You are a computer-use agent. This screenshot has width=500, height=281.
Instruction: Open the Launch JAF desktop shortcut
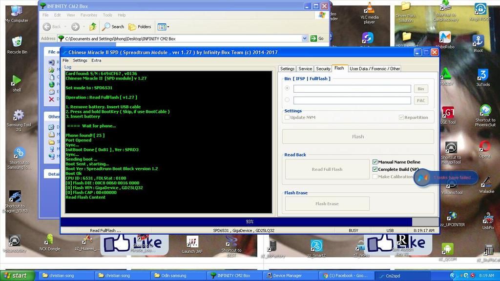192,242
